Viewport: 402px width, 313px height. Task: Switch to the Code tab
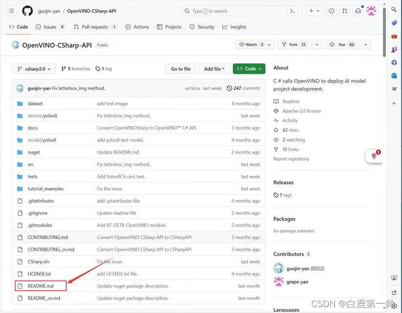[19, 27]
